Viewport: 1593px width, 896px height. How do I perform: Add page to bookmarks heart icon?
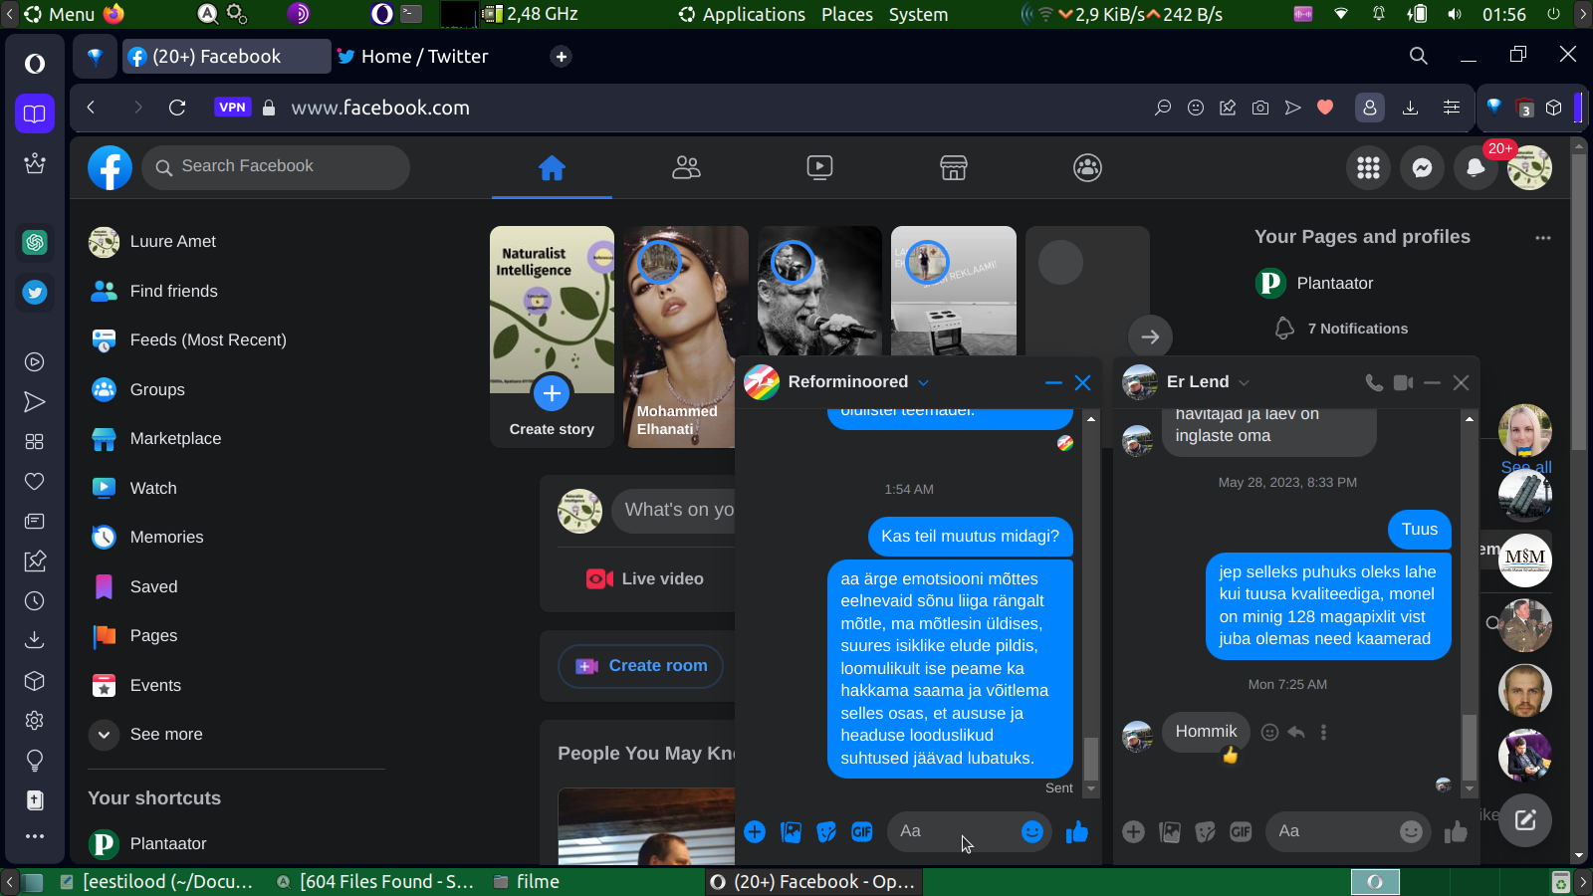[1325, 108]
